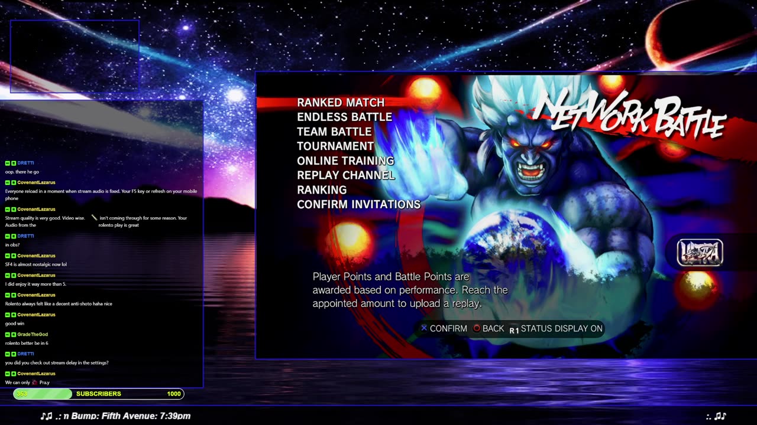Select RANKED MATCH menu entry
This screenshot has width=757, height=425.
(x=341, y=103)
